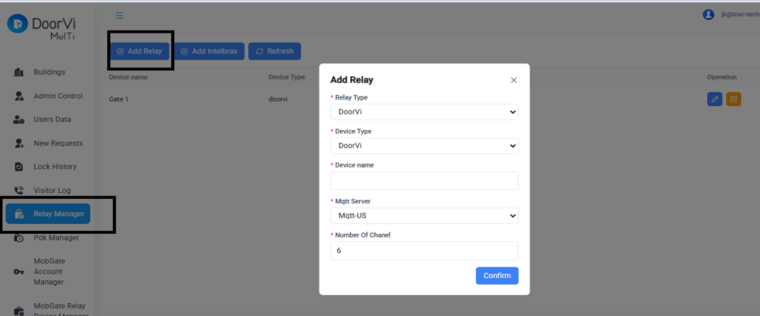Open Users Data section
The image size is (760, 316).
52,120
